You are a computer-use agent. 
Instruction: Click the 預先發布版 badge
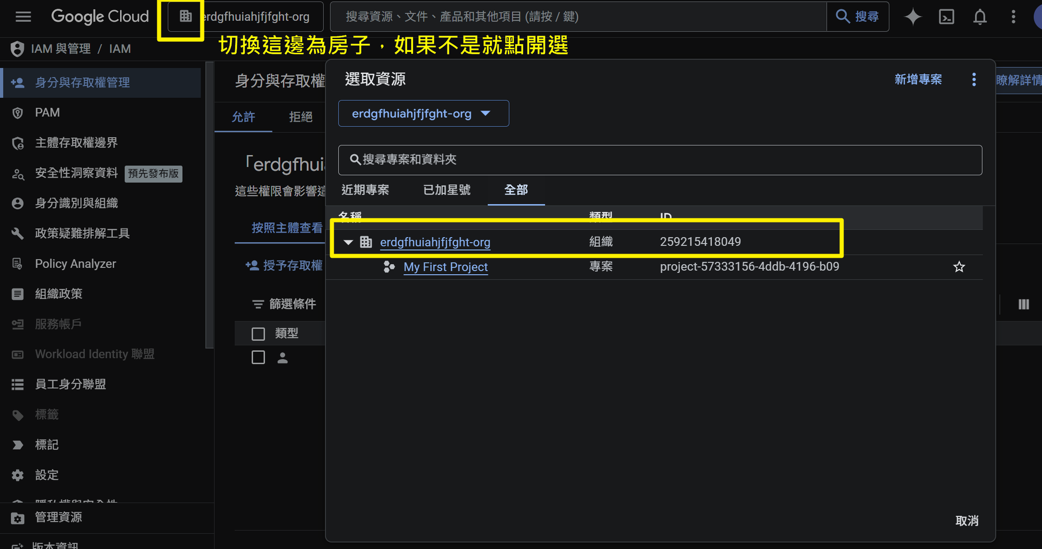pyautogui.click(x=154, y=174)
